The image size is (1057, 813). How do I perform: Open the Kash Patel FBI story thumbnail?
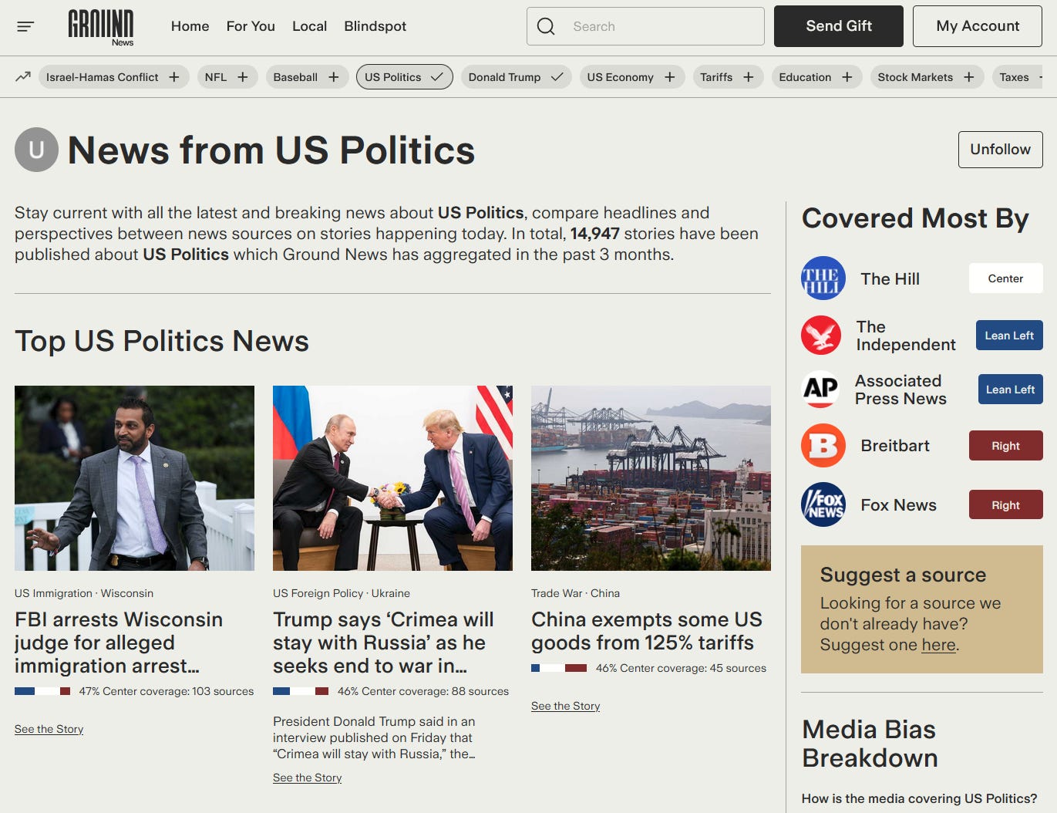[x=134, y=478]
